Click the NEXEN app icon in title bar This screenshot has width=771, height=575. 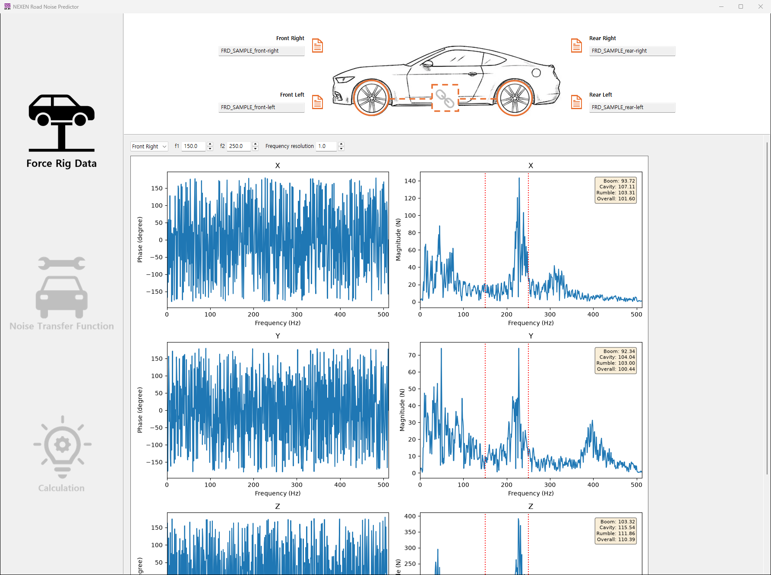click(7, 6)
